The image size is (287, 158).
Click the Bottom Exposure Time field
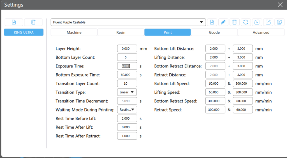pos(127,75)
